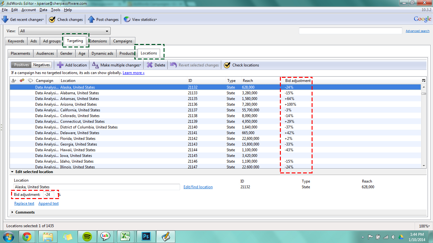The width and height of the screenshot is (433, 243).
Task: Collapse the Edit selected location section
Action: (12, 172)
